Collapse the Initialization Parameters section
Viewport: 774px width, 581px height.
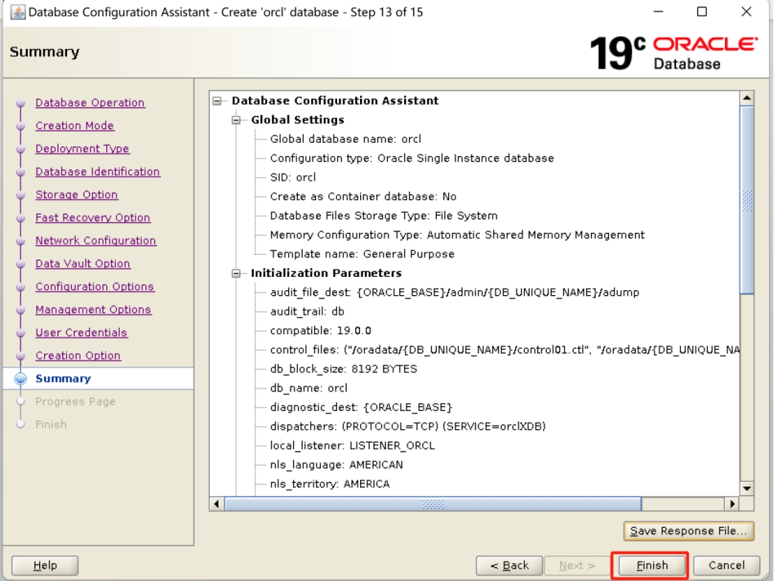(236, 273)
